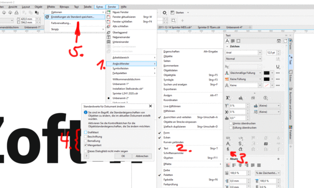314x188 pixels.
Task: Click the paragraph settings gear icon
Action: tap(278, 159)
